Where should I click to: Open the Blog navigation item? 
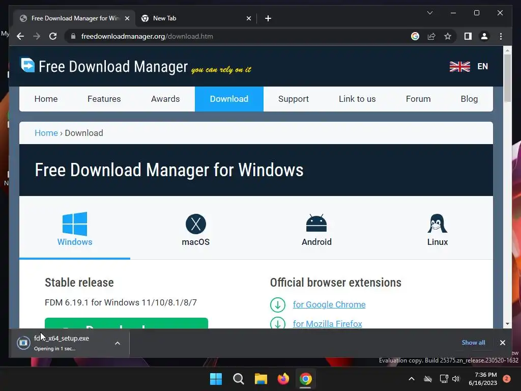(x=469, y=99)
